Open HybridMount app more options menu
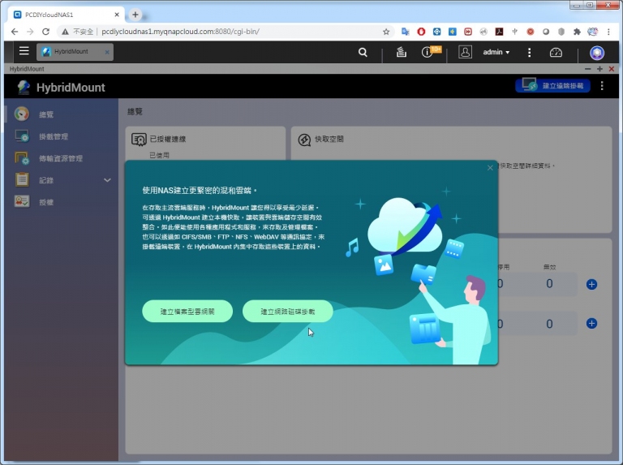Viewport: 623px width, 465px height. [x=602, y=85]
